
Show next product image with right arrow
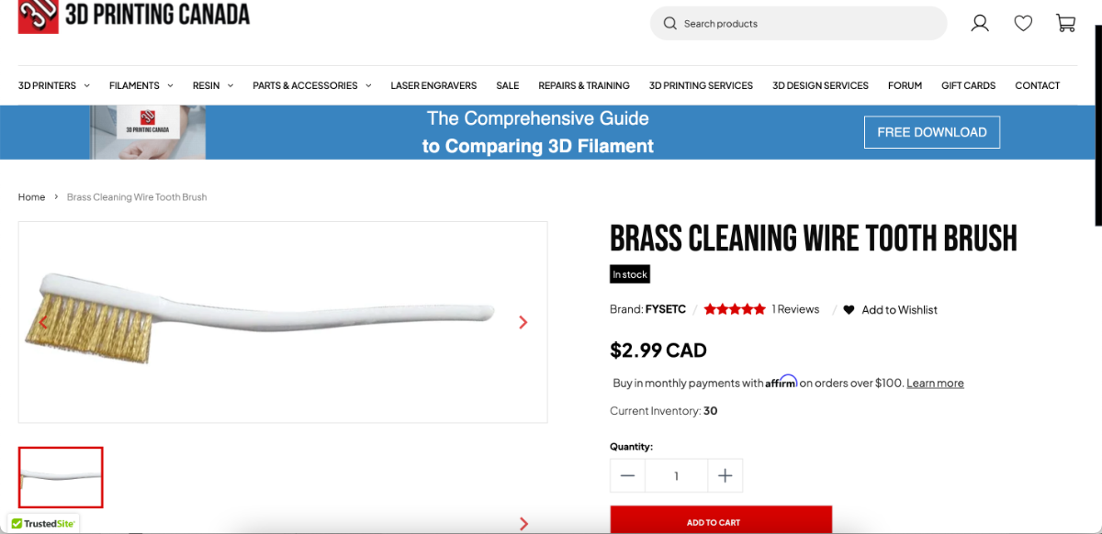pyautogui.click(x=523, y=322)
